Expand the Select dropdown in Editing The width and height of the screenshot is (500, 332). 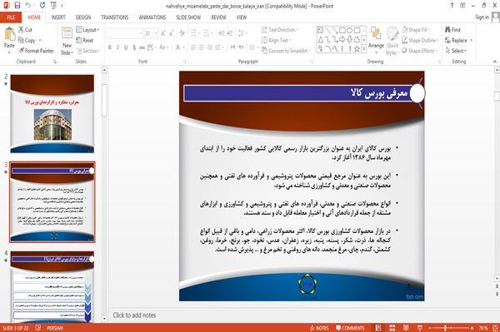point(456,51)
